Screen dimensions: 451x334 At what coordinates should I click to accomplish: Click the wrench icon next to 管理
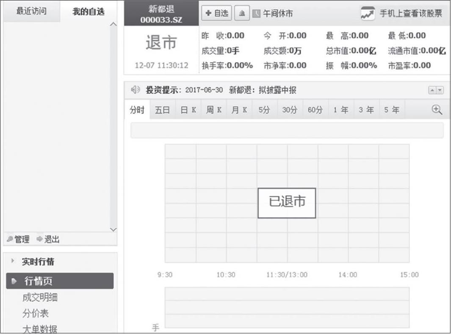(10, 240)
